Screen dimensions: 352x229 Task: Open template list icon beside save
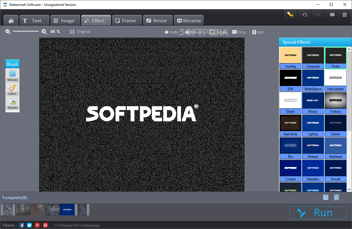tap(337, 197)
